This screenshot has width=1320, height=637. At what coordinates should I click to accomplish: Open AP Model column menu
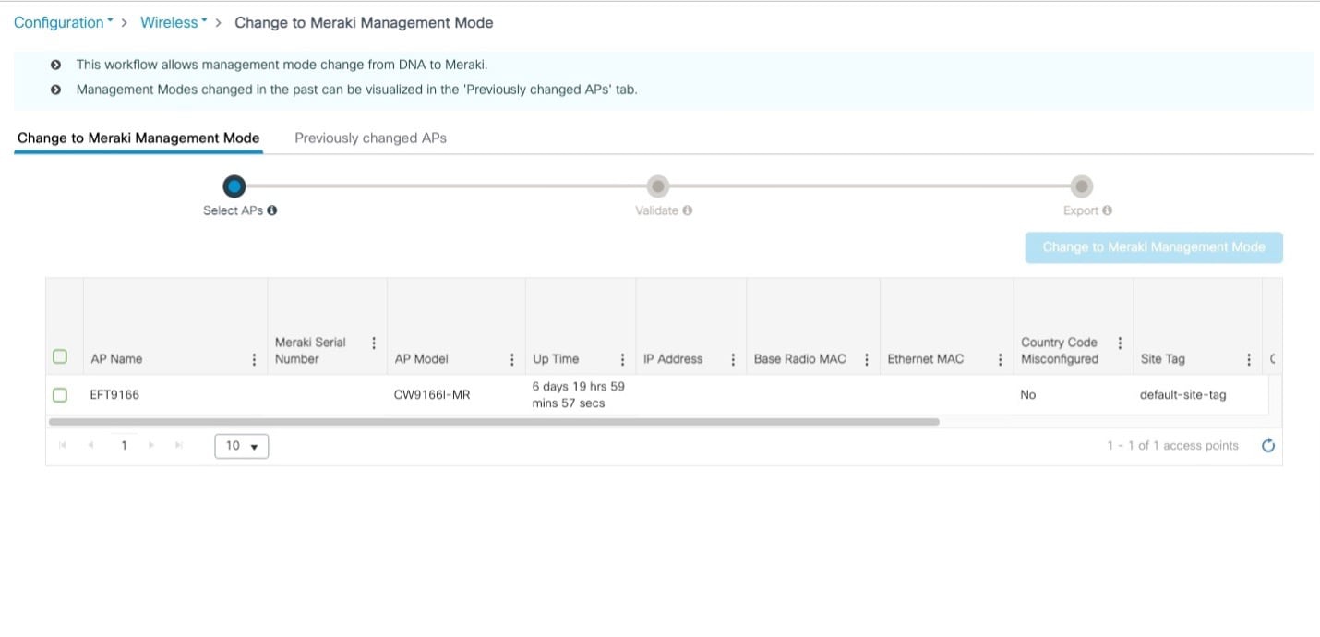point(512,360)
